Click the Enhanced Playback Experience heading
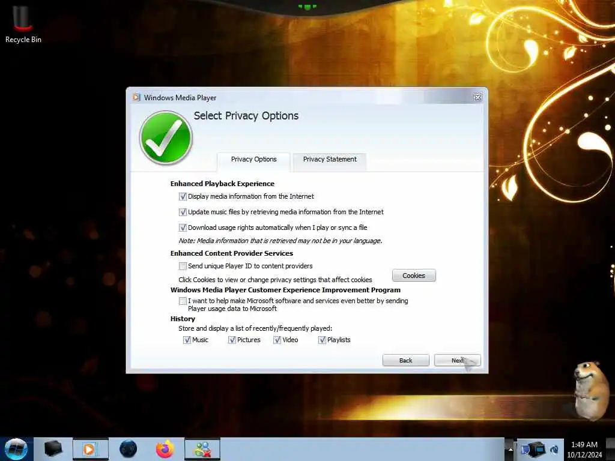Viewport: 615px width, 461px height. pos(222,184)
